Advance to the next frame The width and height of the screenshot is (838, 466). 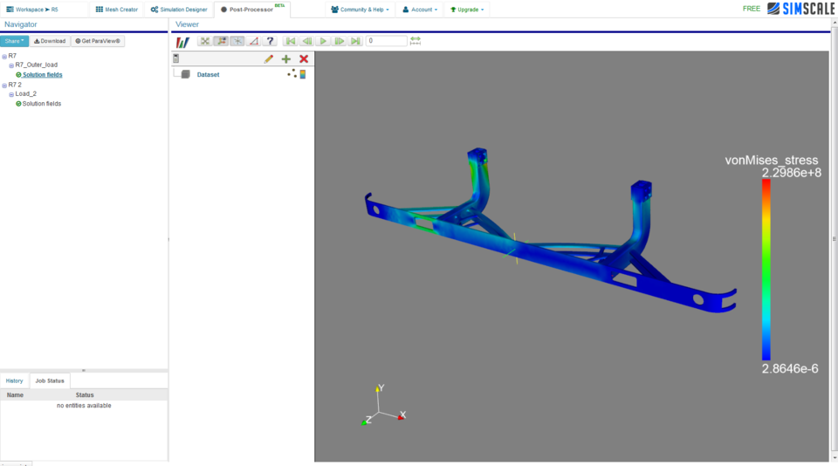(339, 41)
